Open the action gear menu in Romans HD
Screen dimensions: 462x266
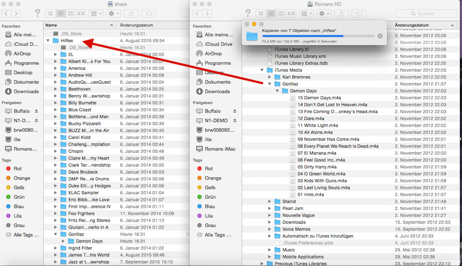click(324, 13)
